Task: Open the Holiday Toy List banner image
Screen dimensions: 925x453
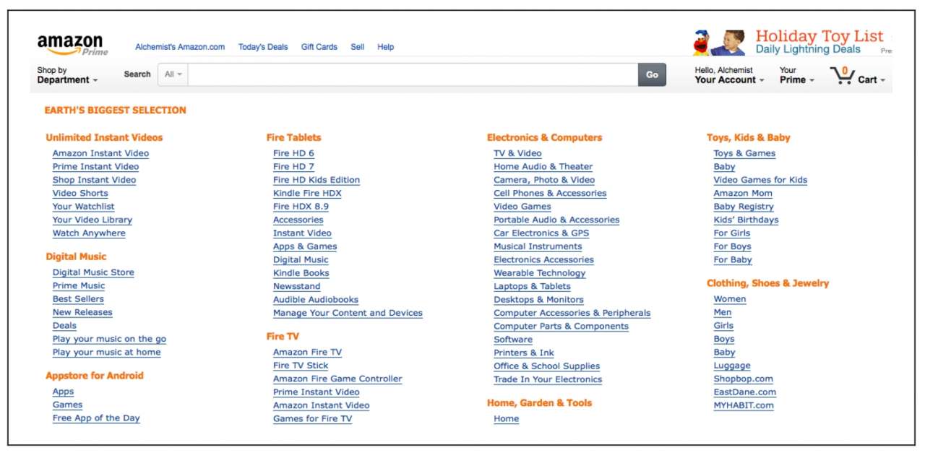Action: click(x=719, y=43)
